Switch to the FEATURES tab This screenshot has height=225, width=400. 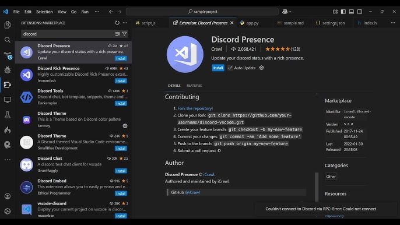point(194,86)
